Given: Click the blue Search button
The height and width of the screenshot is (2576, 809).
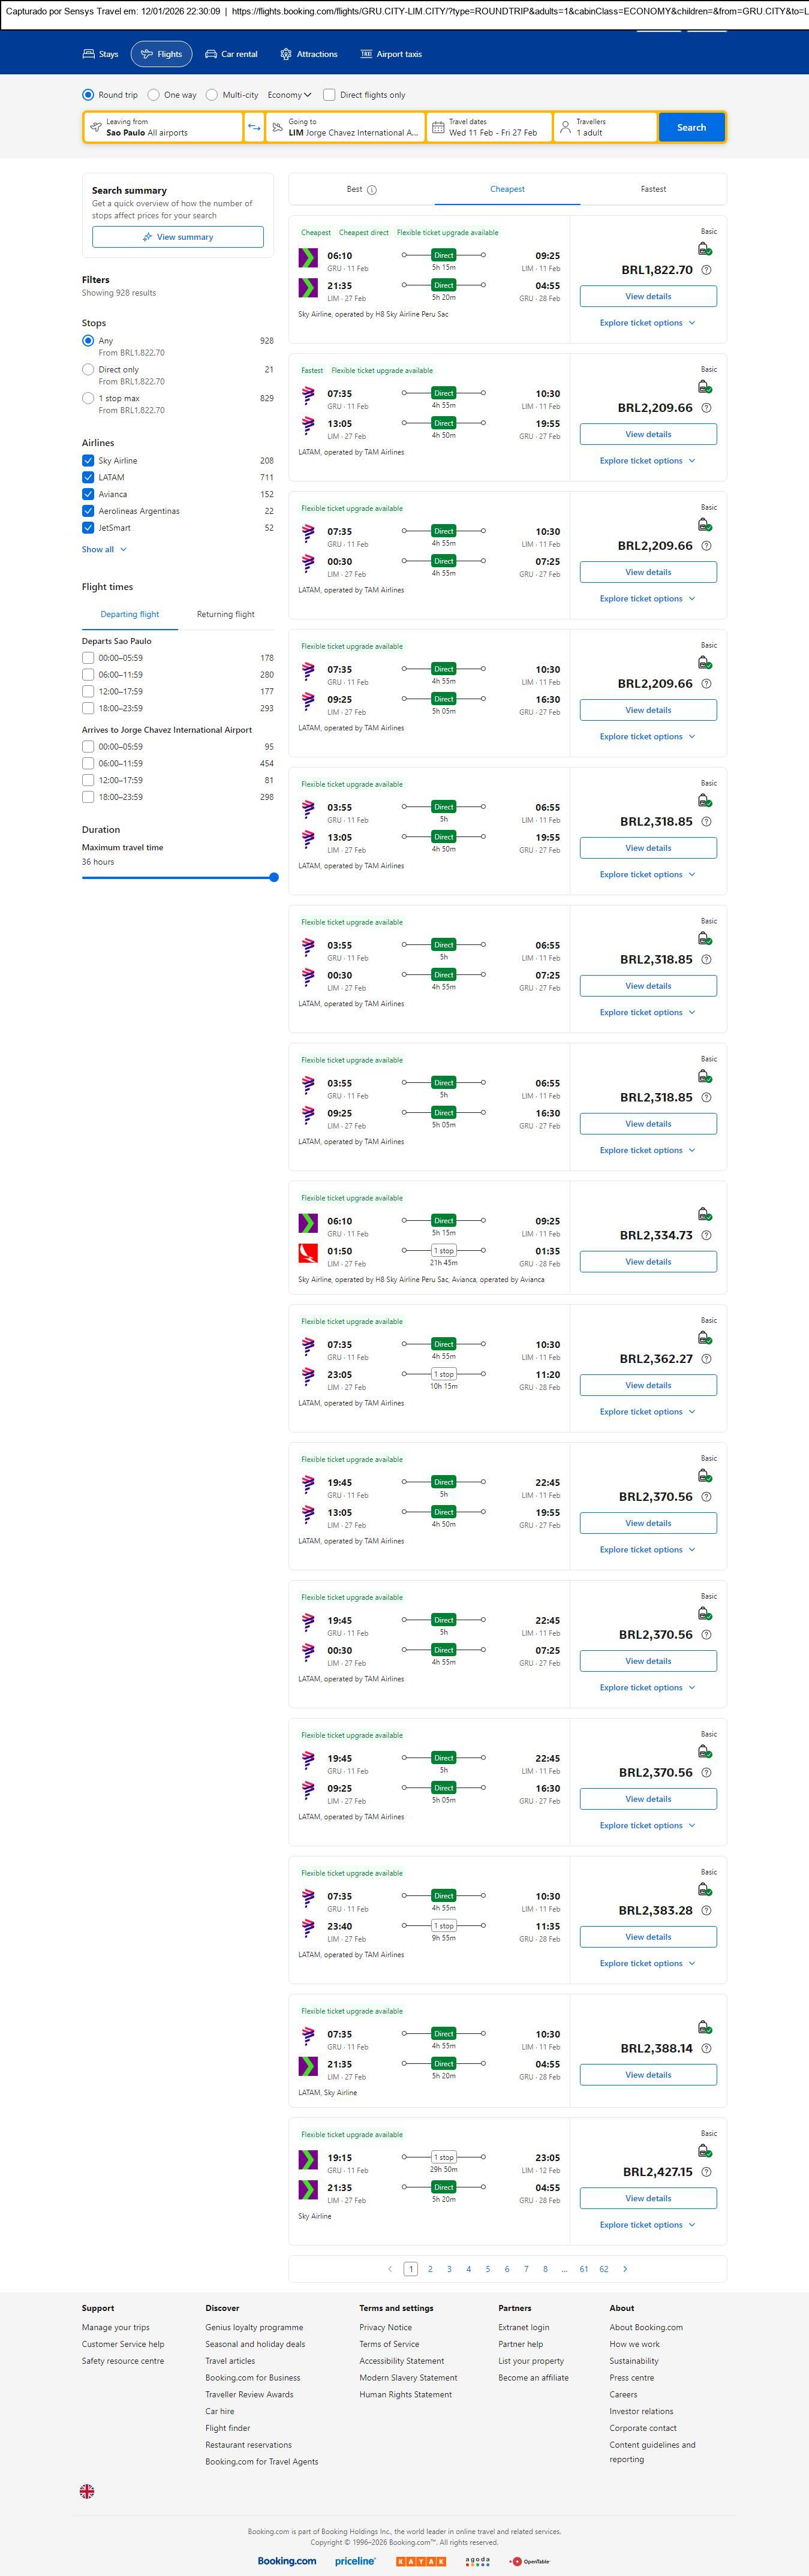Looking at the screenshot, I should click(691, 127).
